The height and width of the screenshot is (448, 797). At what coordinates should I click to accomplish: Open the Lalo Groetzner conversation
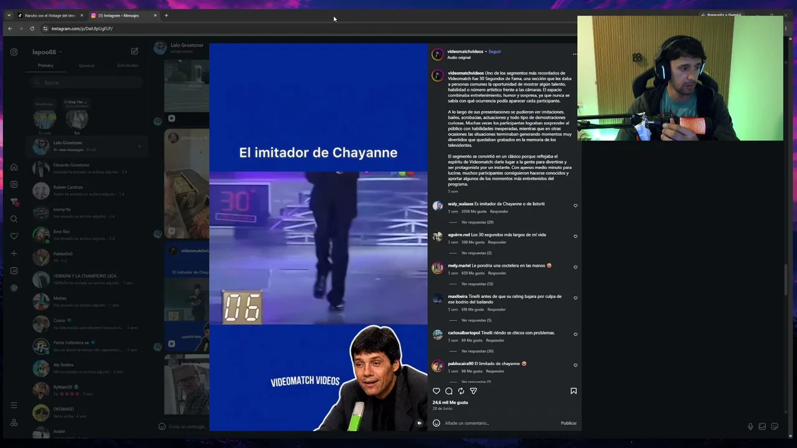click(x=88, y=146)
